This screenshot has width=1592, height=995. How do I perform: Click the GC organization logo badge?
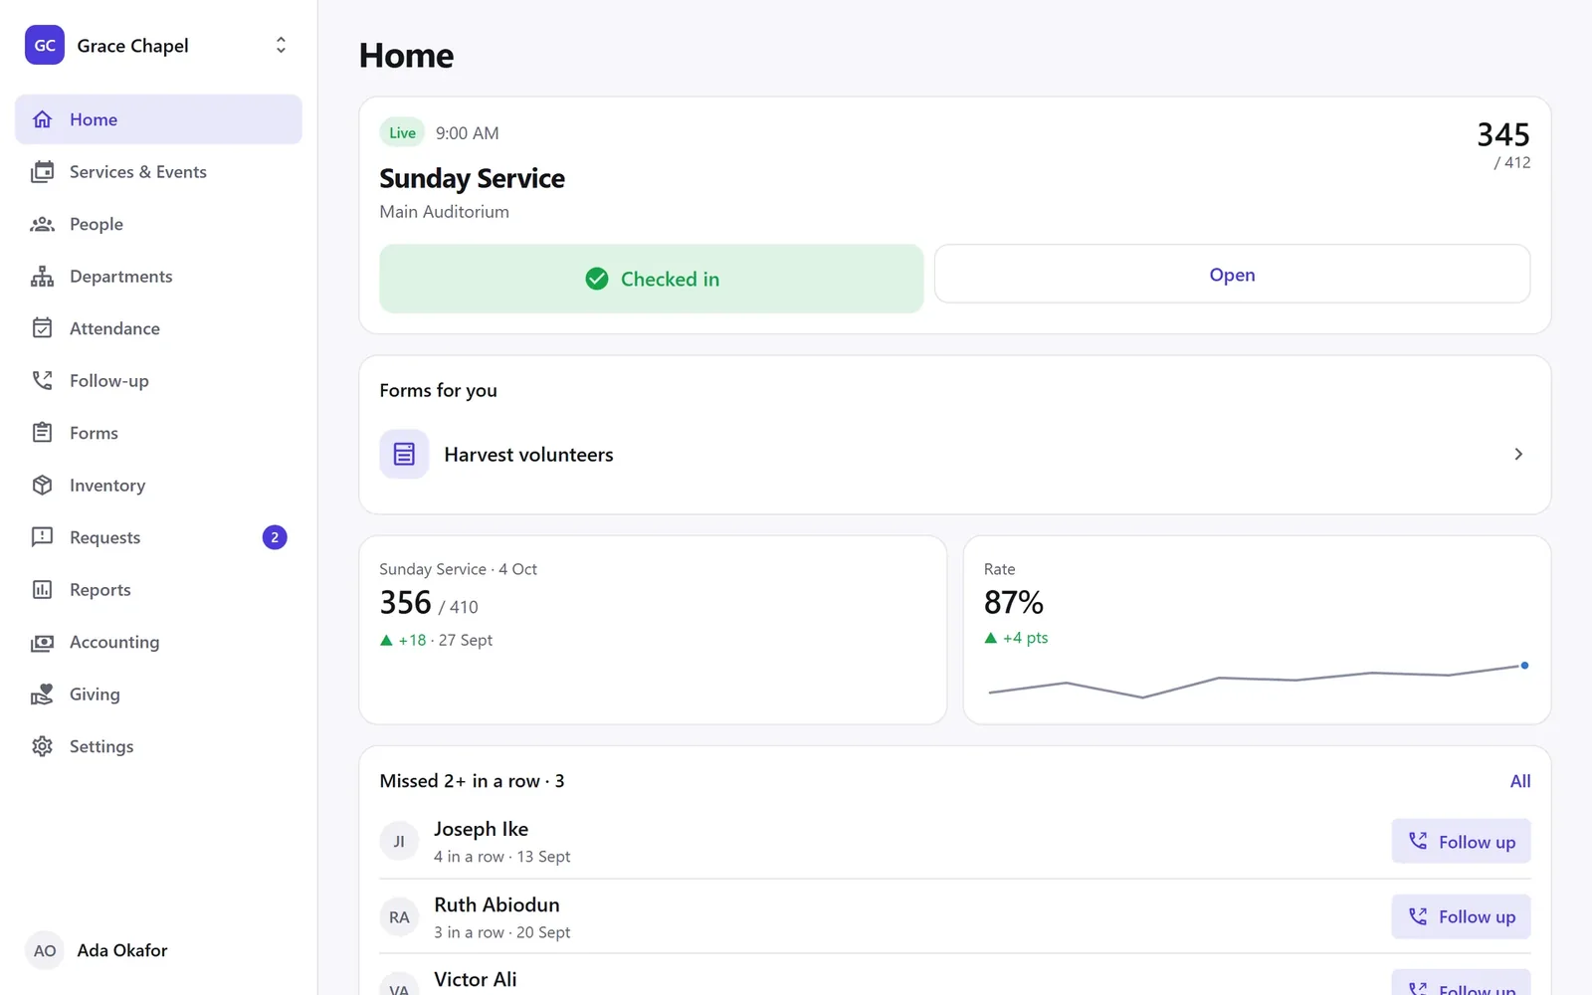(x=45, y=46)
